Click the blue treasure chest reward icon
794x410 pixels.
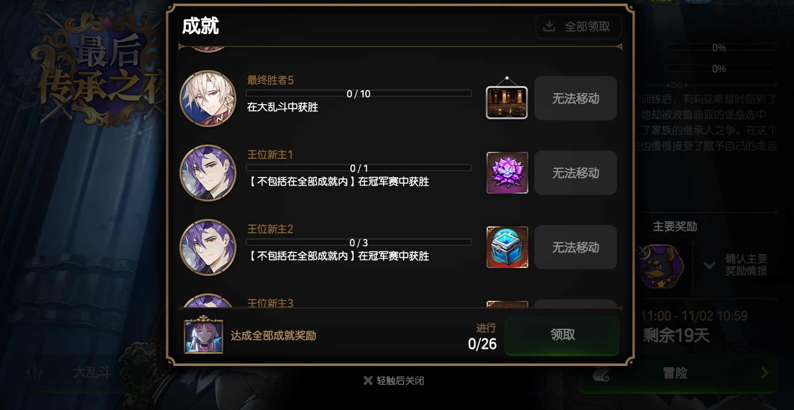[x=507, y=247]
